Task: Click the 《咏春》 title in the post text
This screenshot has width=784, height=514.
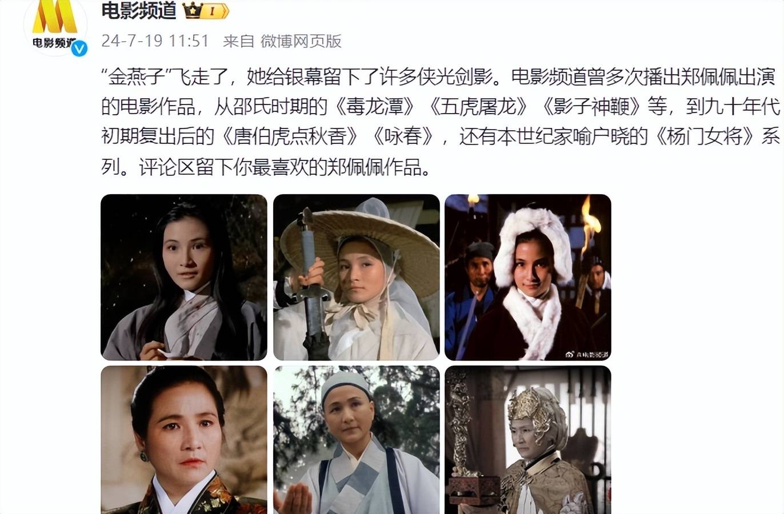Action: 403,136
